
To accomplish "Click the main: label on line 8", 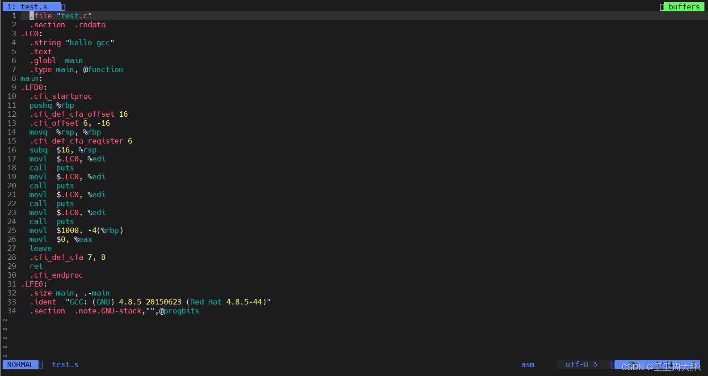I will pos(31,78).
